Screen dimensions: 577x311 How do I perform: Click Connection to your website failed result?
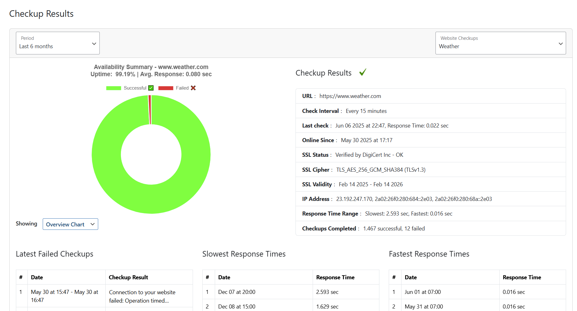142,296
